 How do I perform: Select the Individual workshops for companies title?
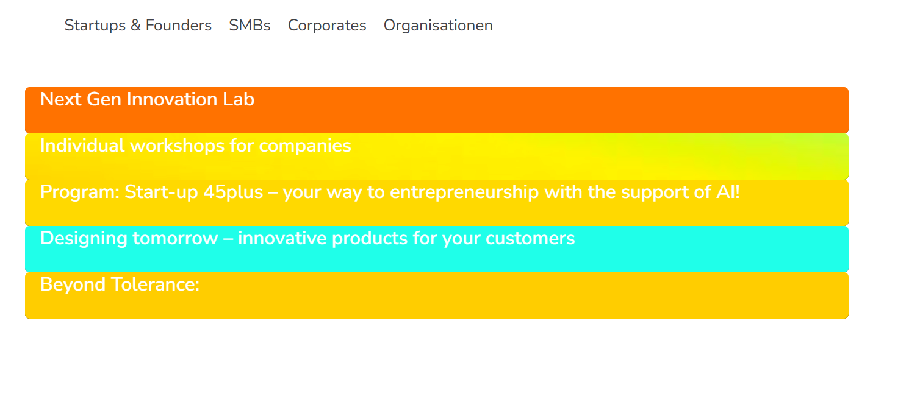tap(196, 146)
